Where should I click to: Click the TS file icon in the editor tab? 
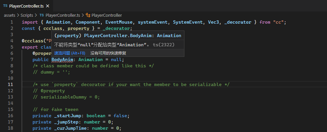5,6
